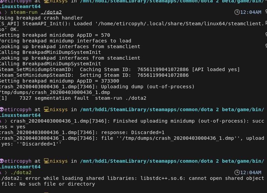Viewport: 267px width, 193px height.
Task: Click 'Setting breakpad minidump AppID = 570'
Action: (55, 35)
